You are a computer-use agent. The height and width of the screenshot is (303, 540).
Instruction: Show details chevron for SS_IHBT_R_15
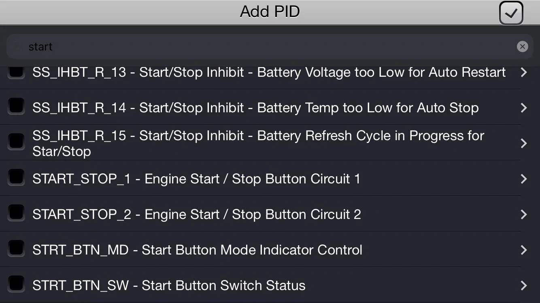524,143
